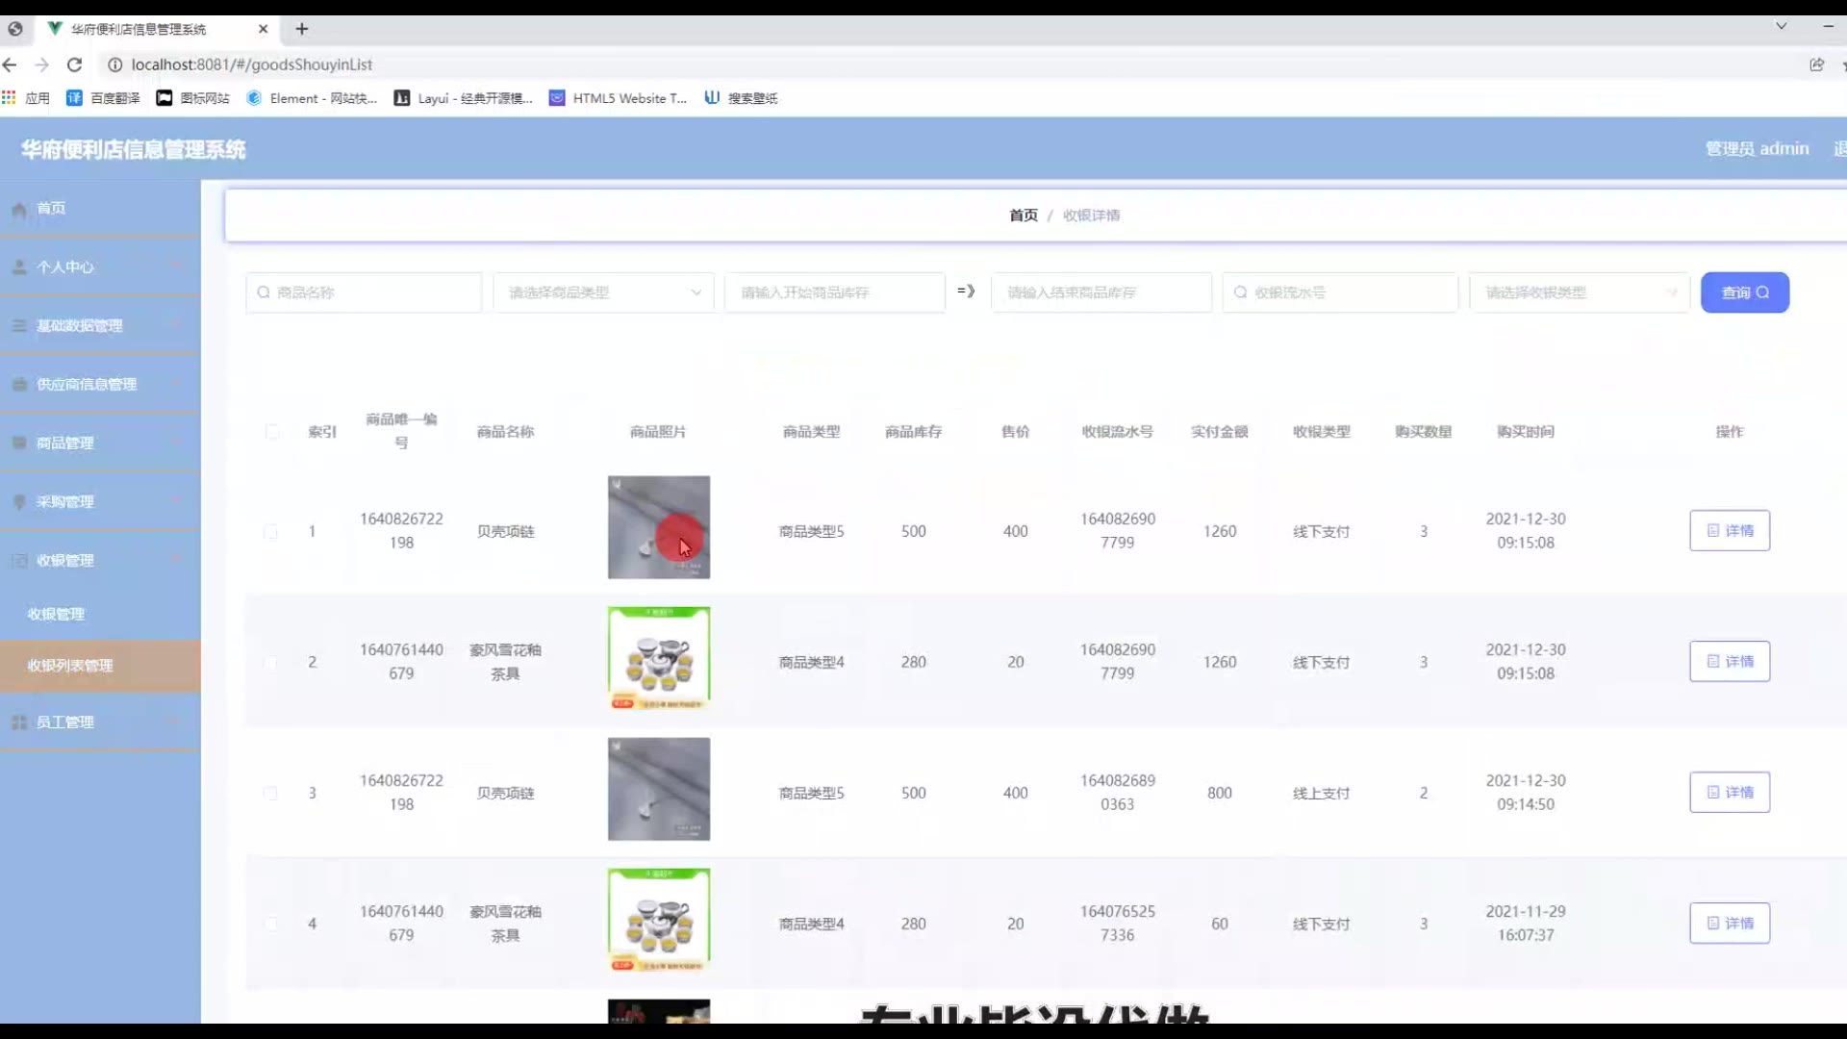The width and height of the screenshot is (1847, 1039).
Task: Click the 商品名称 search input field
Action: pos(366,292)
